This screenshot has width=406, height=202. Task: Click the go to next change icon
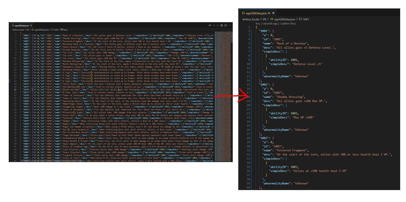[x=218, y=26]
